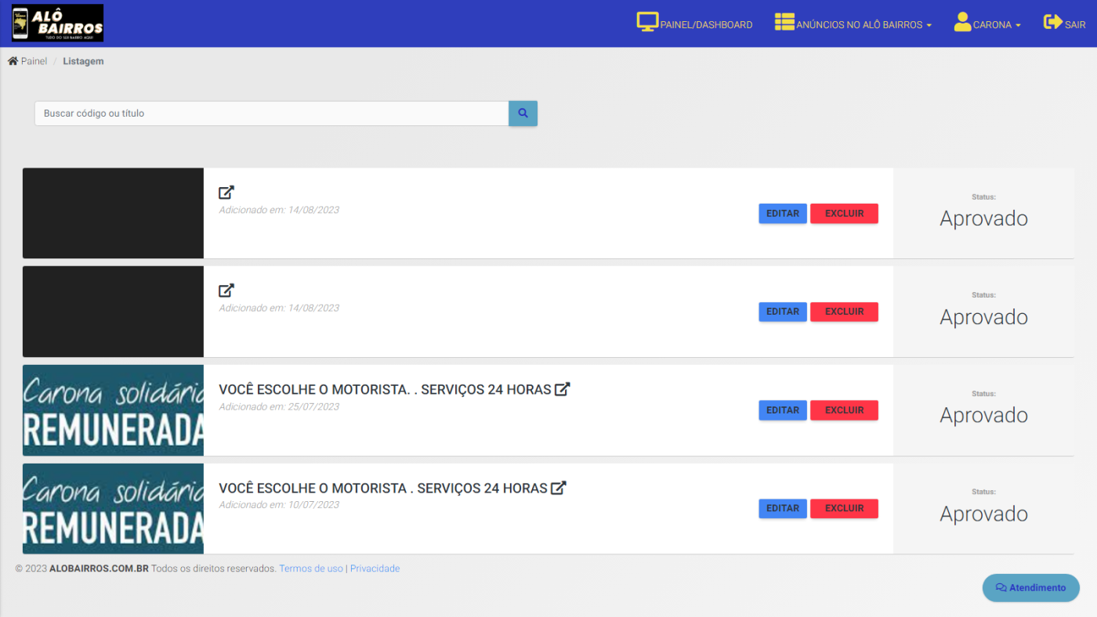Click Carona solidária thumbnail of 25/07/2023 listing
Viewport: 1097px width, 617px height.
113,410
